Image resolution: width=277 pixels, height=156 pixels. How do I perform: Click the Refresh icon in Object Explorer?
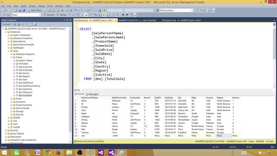click(31, 24)
